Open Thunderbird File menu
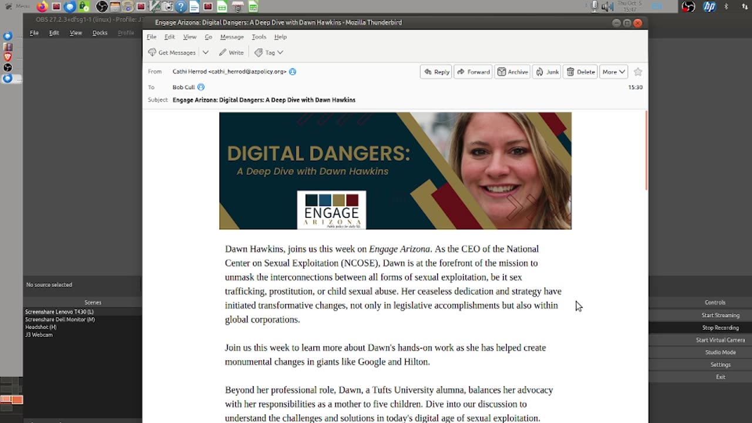Screen dimensions: 752x423 point(152,37)
